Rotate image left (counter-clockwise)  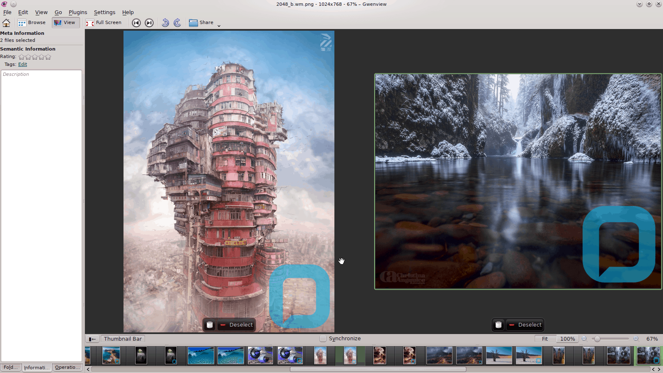(x=165, y=23)
